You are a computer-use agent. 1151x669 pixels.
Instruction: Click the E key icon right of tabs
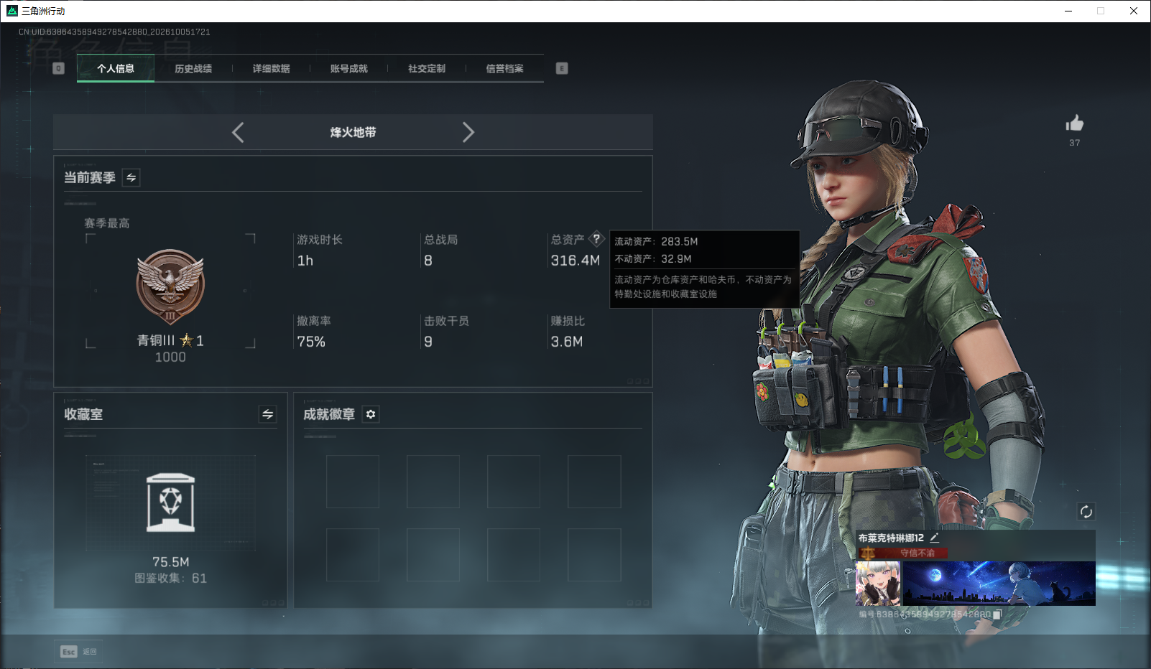562,68
